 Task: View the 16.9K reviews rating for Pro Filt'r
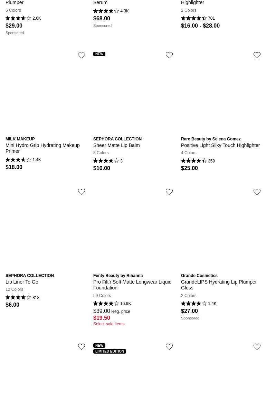point(112,304)
